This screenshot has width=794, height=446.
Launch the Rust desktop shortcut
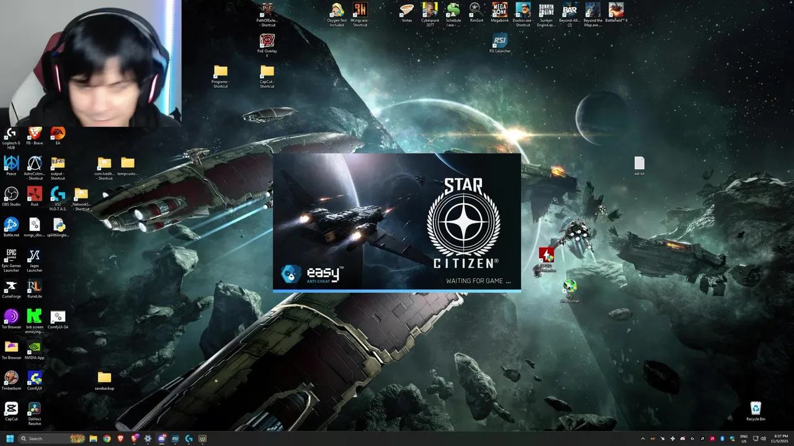point(35,197)
